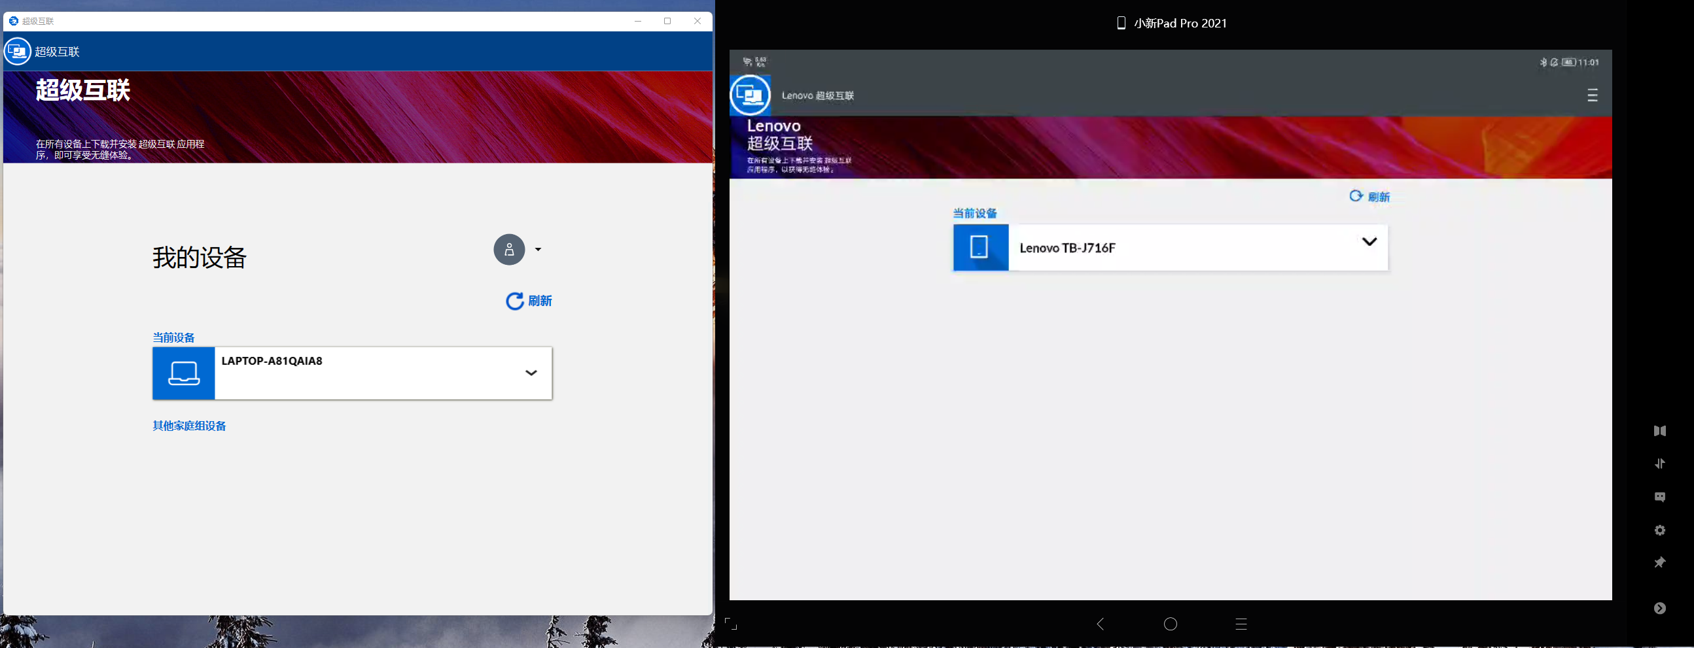Viewport: 1694px width, 648px height.
Task: Click the pin icon in the right sidebar
Action: (x=1660, y=562)
